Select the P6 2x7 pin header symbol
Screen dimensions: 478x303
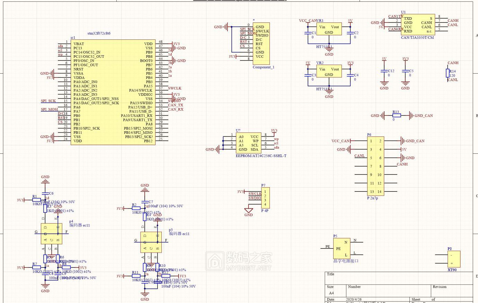pyautogui.click(x=375, y=166)
